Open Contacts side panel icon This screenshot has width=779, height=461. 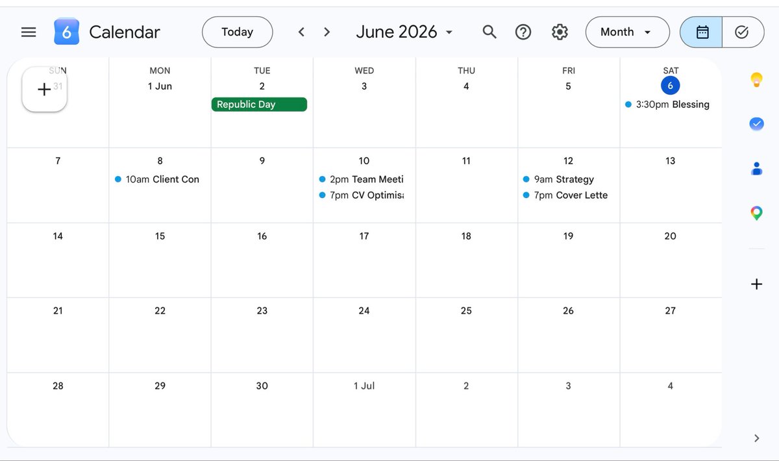(756, 169)
